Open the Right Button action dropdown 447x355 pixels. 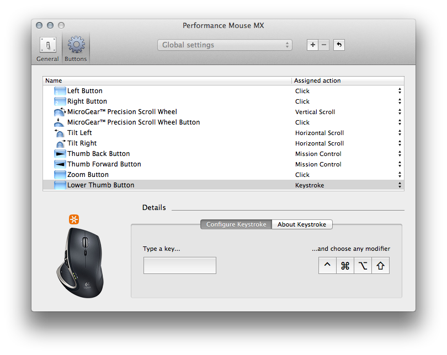[x=400, y=101]
